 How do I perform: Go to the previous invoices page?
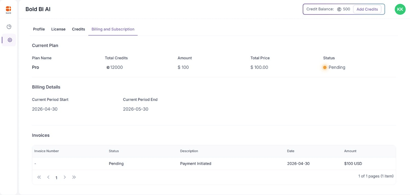(x=48, y=177)
